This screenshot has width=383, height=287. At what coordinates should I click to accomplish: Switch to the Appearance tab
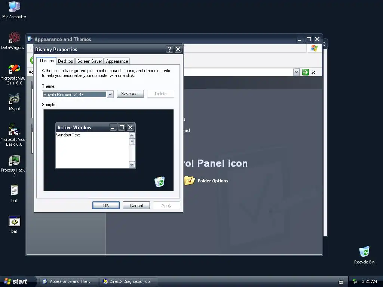(117, 61)
